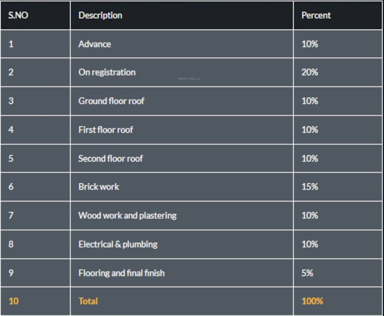The image size is (384, 316).
Task: Select the Ground floor roof entry
Action: coord(111,101)
